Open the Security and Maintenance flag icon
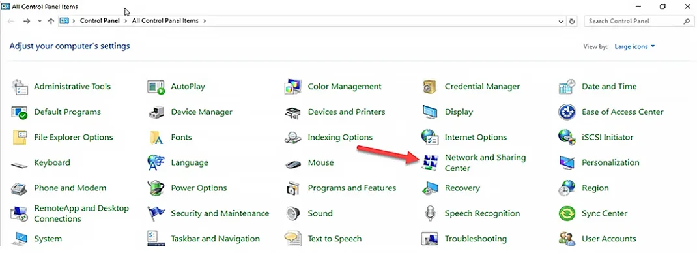The width and height of the screenshot is (697, 253). (x=156, y=213)
